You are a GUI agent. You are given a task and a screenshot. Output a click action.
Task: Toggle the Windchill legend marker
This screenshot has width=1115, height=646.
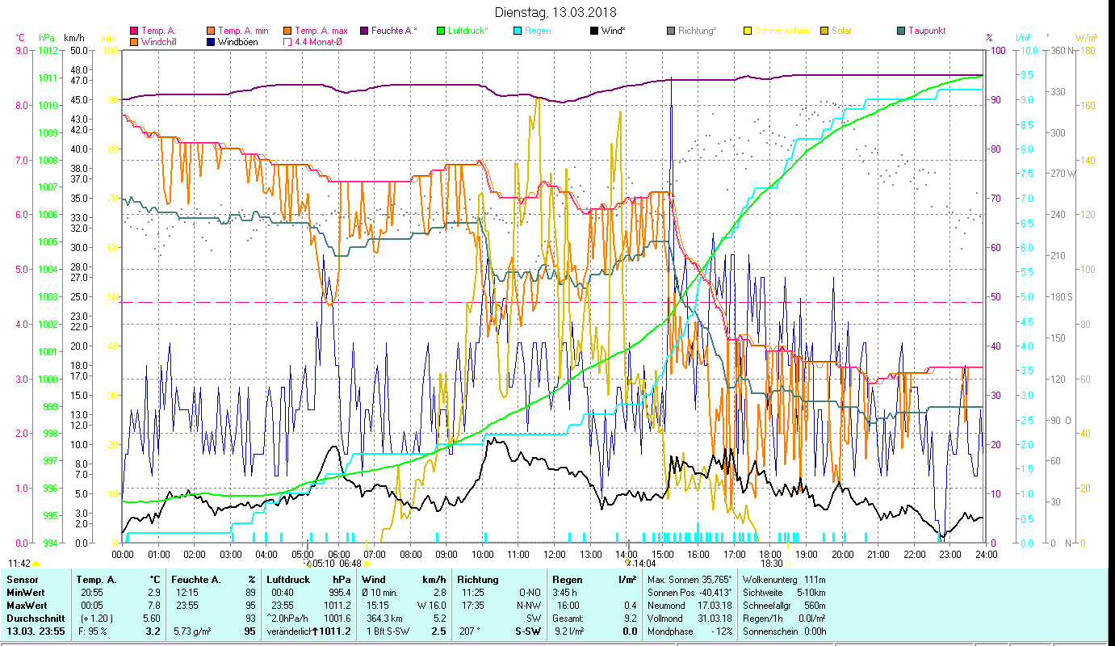pyautogui.click(x=135, y=42)
